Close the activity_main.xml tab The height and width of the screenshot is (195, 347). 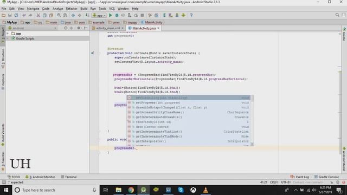(x=123, y=28)
